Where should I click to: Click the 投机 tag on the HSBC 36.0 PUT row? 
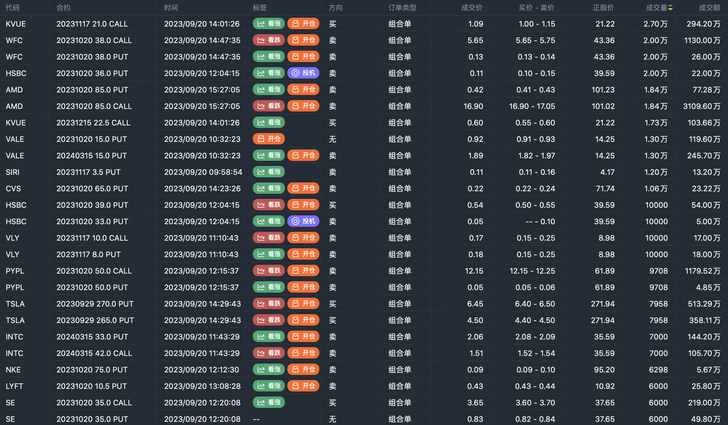click(x=303, y=73)
